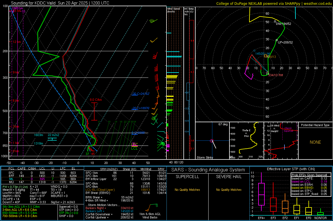
Task: Select the highlighted ML parcel row
Action: click(43, 179)
